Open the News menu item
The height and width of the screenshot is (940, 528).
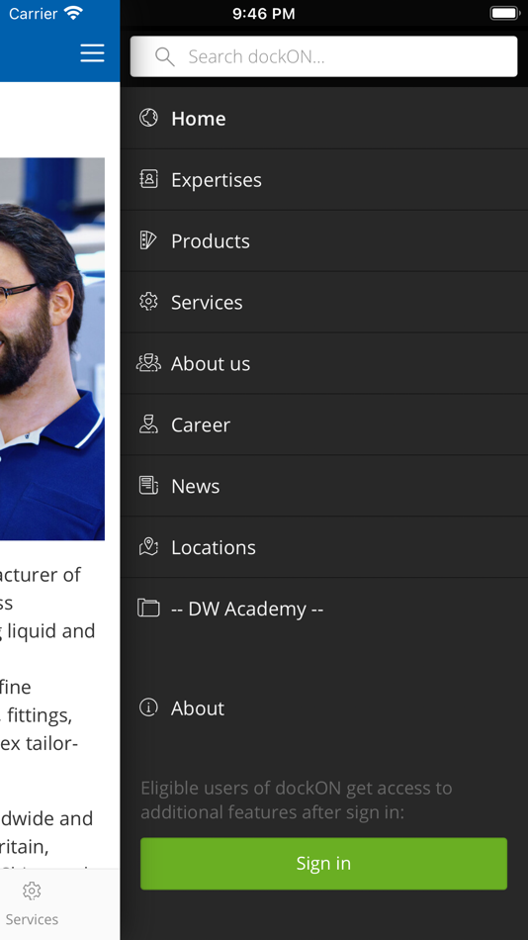pos(324,486)
